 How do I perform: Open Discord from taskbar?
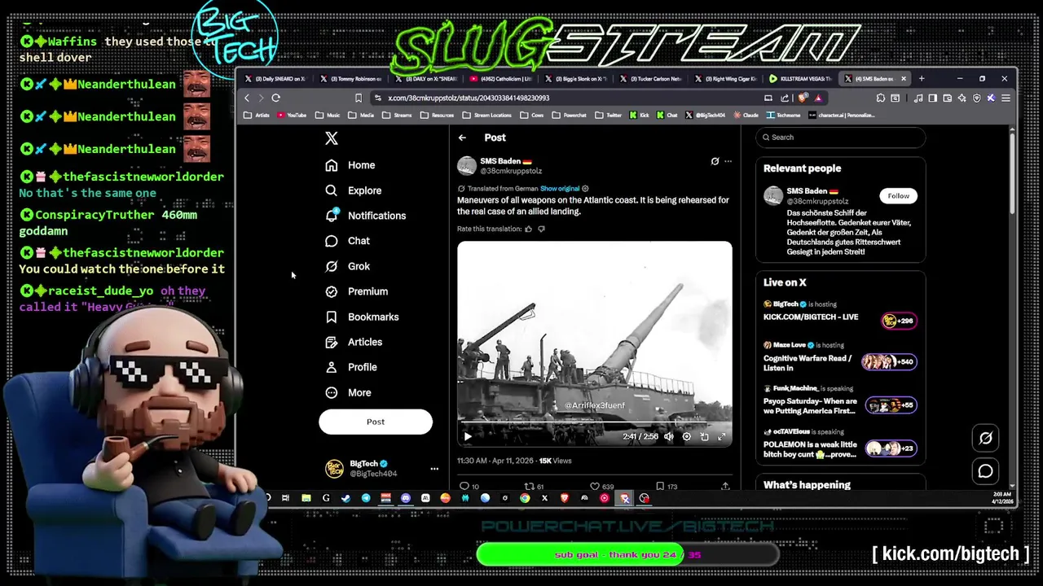tap(406, 498)
